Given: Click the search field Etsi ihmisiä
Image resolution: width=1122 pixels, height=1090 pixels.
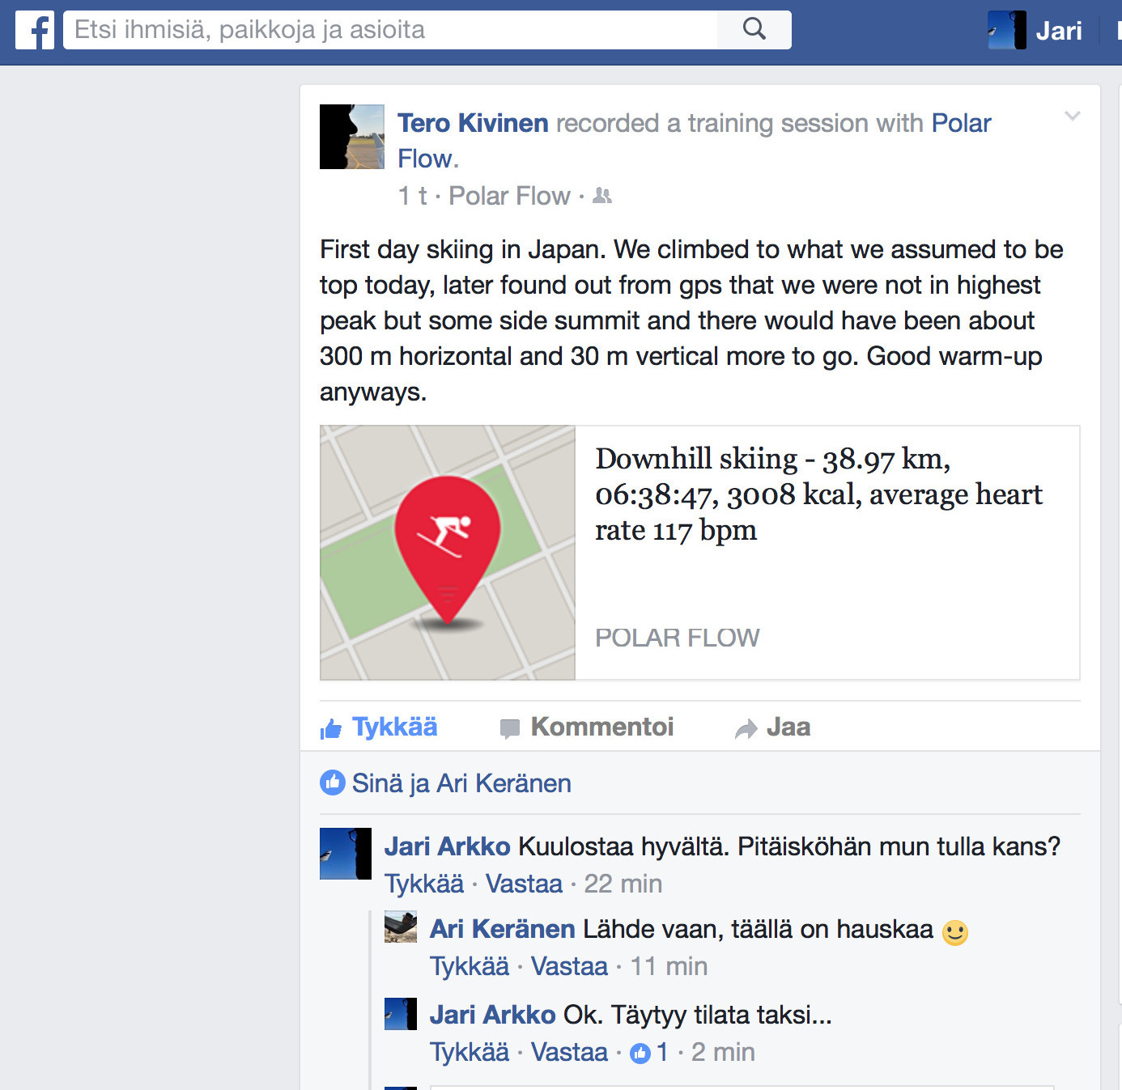Looking at the screenshot, I should [390, 30].
